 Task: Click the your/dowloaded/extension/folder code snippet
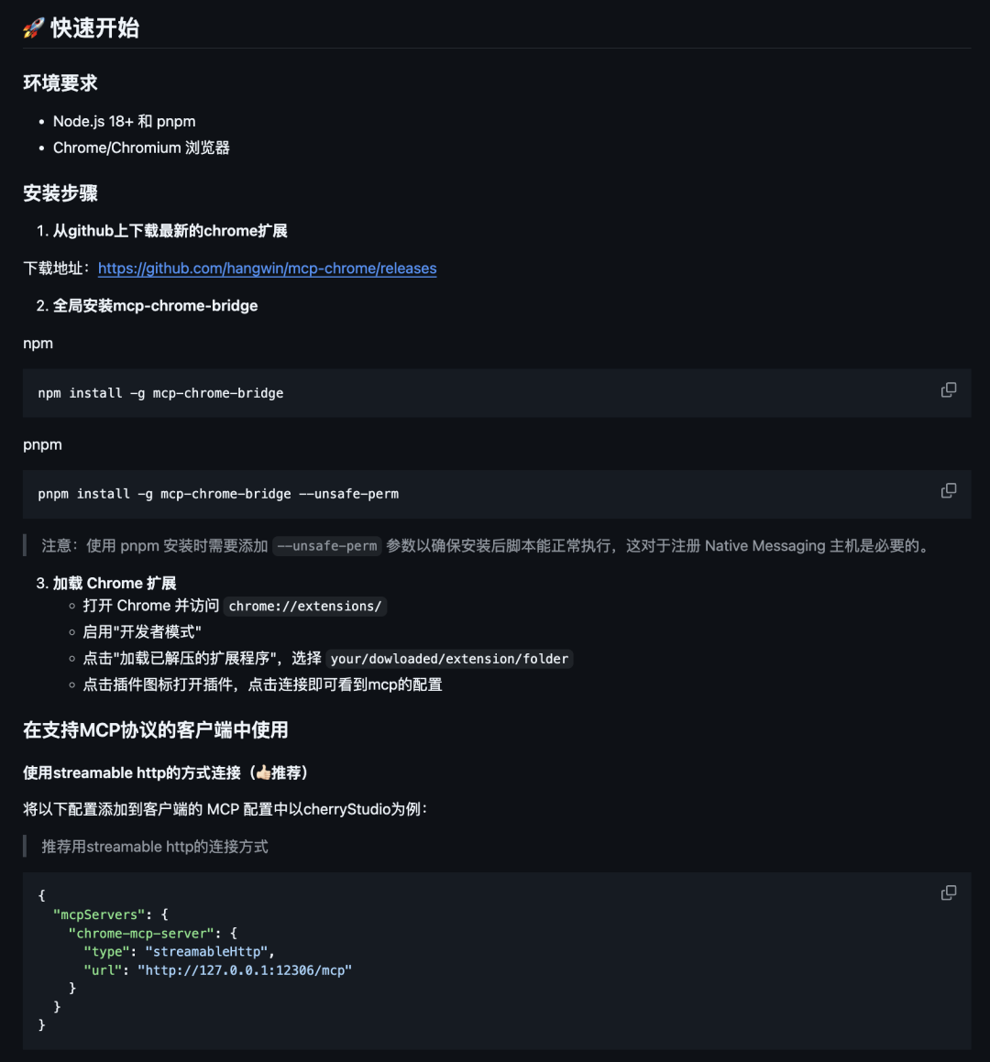coord(449,658)
